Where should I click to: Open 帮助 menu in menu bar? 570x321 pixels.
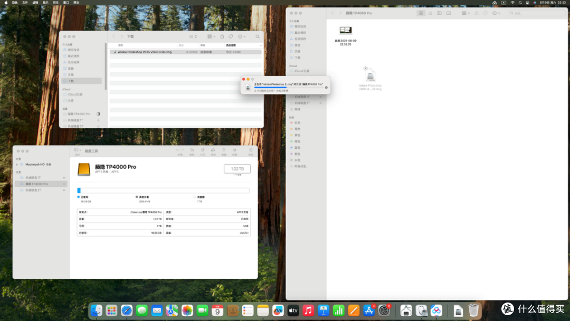pyautogui.click(x=76, y=3)
